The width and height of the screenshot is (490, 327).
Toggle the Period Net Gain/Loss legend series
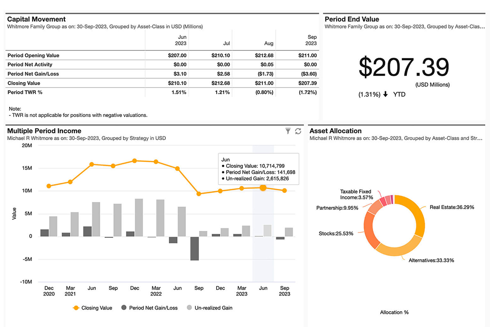pyautogui.click(x=149, y=308)
